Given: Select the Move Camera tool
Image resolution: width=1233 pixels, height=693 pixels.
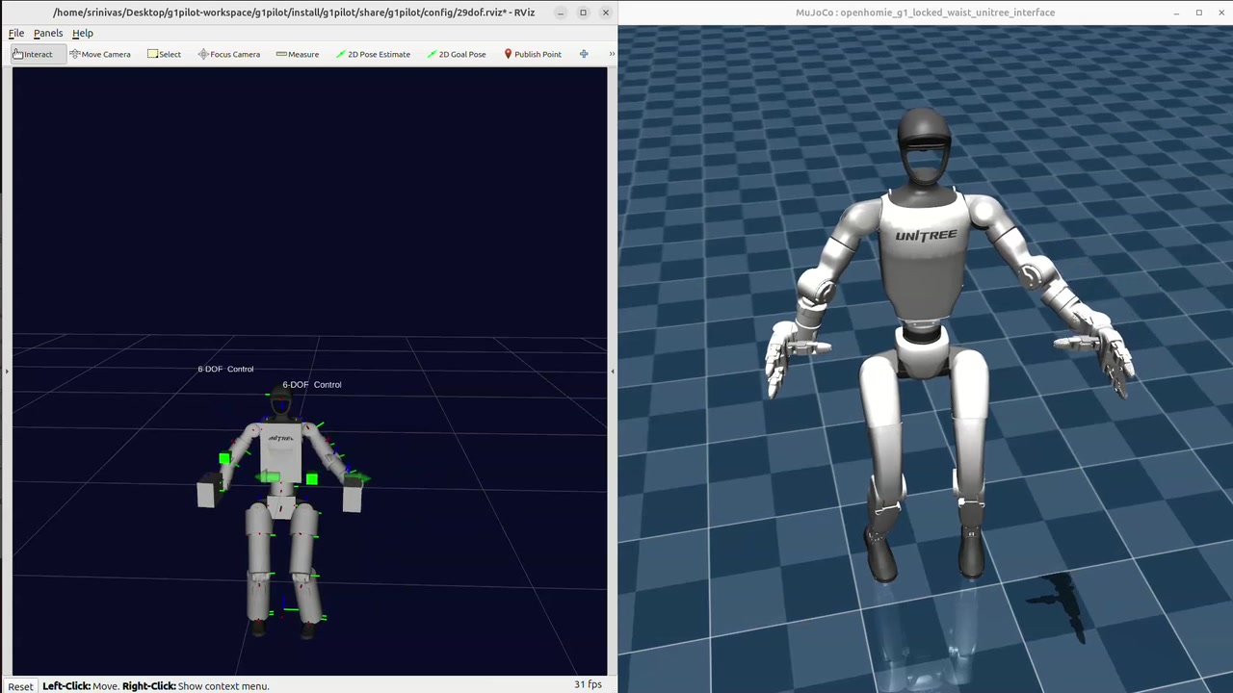Looking at the screenshot, I should coord(100,54).
